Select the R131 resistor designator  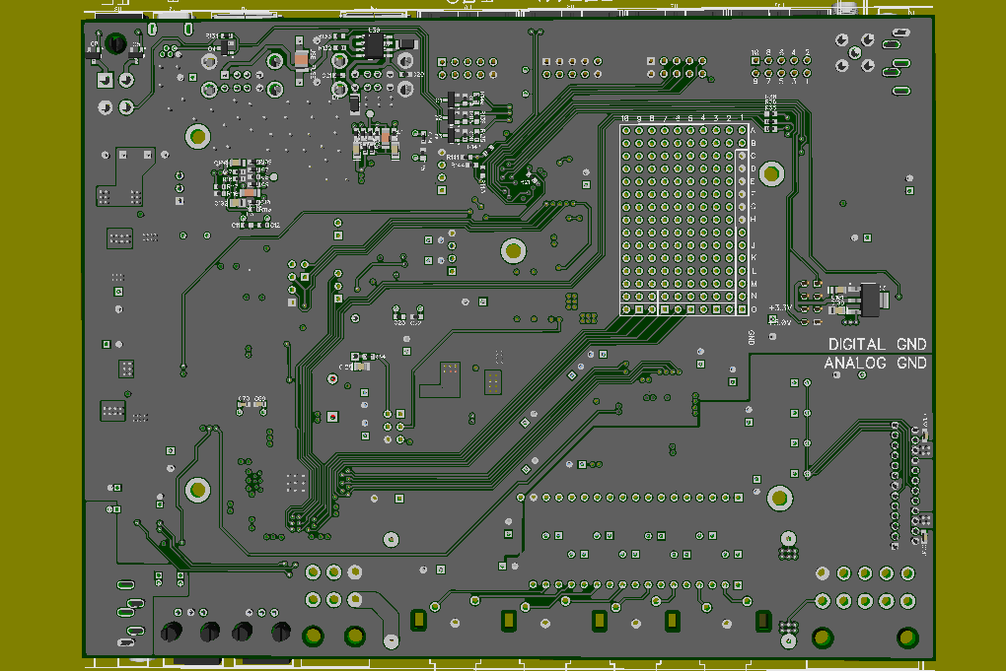coord(212,34)
